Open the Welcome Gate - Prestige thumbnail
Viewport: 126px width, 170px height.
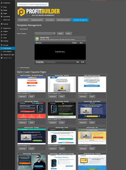point(32,136)
